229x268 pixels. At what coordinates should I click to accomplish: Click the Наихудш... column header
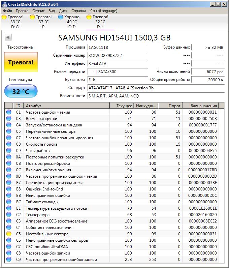(x=146, y=106)
